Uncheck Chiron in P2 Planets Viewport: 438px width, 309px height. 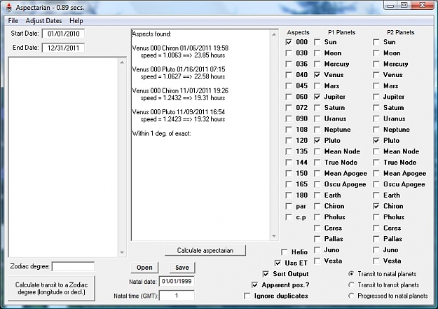coord(376,206)
